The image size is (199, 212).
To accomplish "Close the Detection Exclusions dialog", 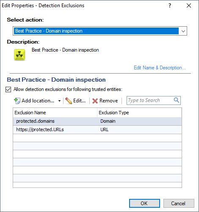I will coord(189,6).
